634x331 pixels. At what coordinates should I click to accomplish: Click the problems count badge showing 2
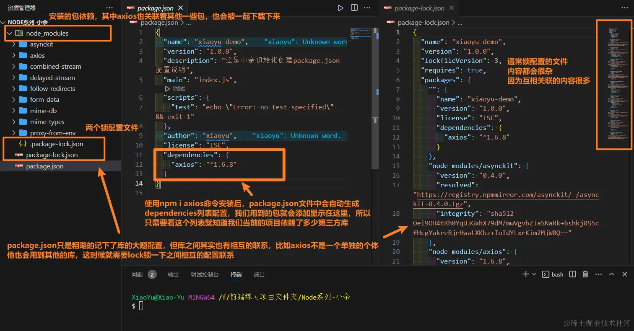(152, 274)
